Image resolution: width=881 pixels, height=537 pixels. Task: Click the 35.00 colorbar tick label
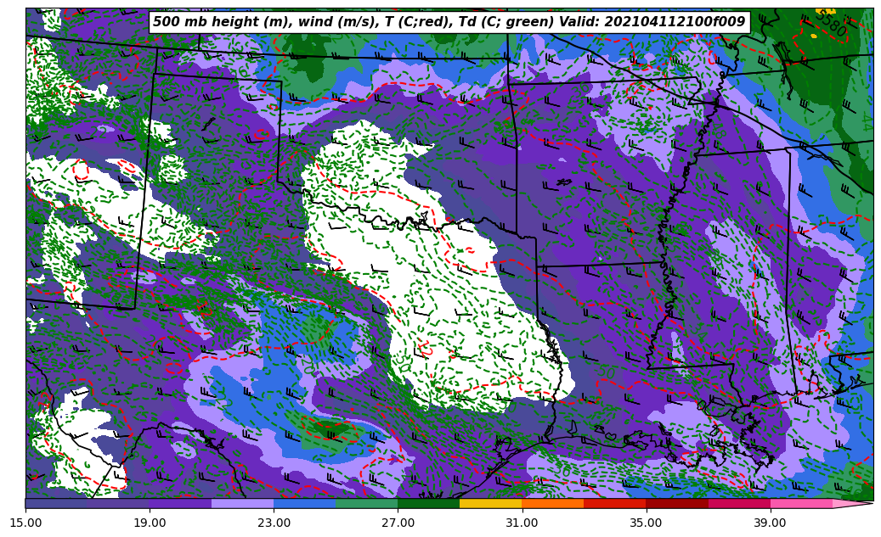point(646,523)
